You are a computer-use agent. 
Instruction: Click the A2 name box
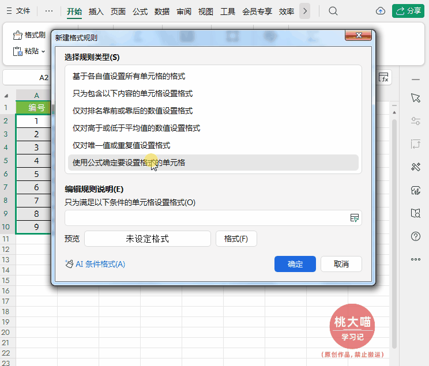(x=27, y=78)
